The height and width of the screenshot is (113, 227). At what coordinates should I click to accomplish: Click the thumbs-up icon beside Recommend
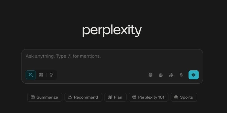[70, 97]
